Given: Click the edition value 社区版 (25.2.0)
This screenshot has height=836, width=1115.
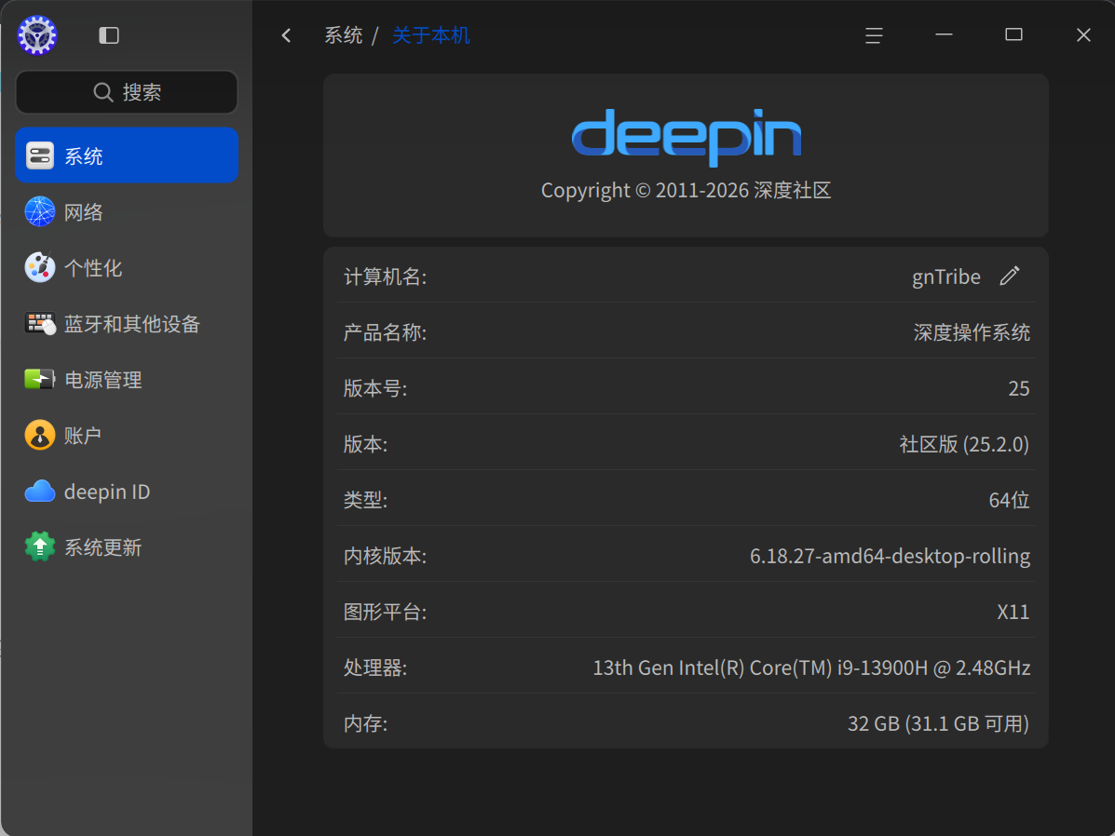Looking at the screenshot, I should point(964,444).
